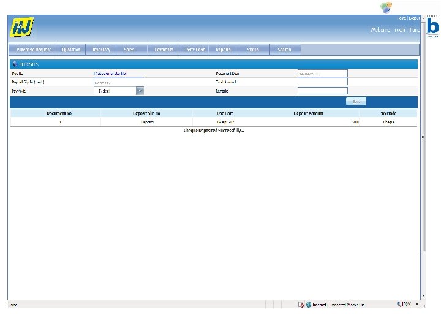Click the Internet zone globe icon
The width and height of the screenshot is (441, 331).
(x=309, y=305)
